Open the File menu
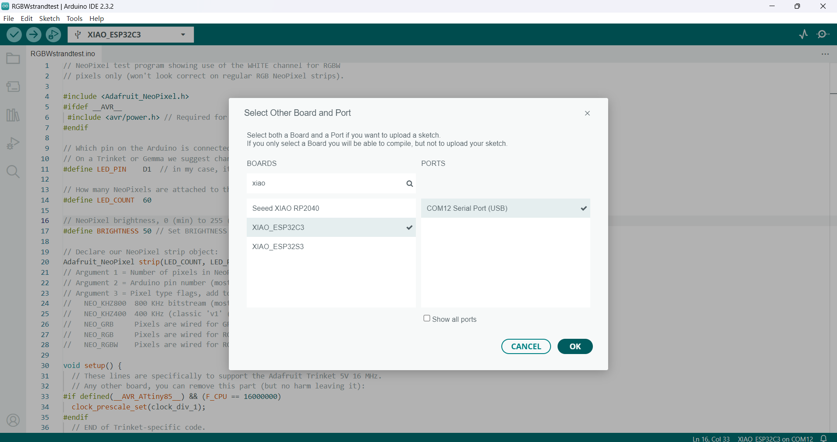This screenshot has height=442, width=837. [x=8, y=18]
